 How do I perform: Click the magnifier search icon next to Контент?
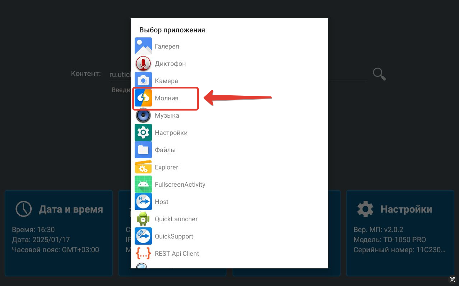pyautogui.click(x=379, y=74)
